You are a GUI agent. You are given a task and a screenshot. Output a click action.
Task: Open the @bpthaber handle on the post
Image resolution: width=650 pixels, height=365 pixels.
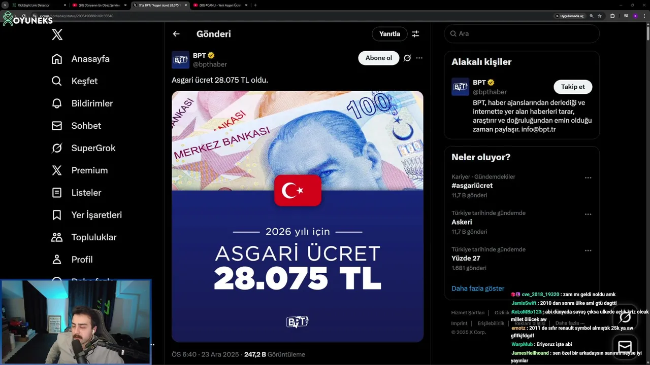[x=210, y=64]
